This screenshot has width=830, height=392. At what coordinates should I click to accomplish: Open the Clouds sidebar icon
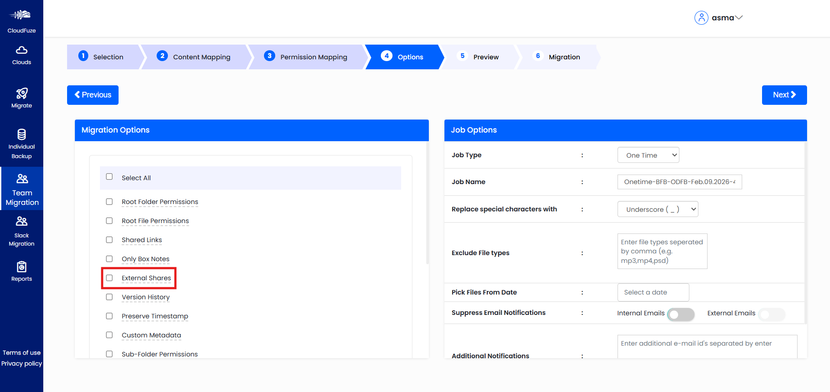pos(22,50)
